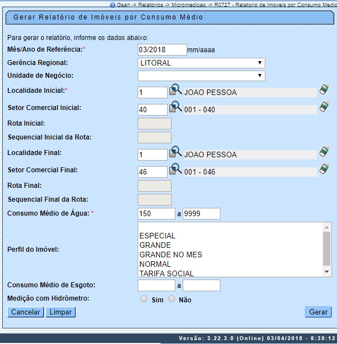The width and height of the screenshot is (337, 344).
Task: Erase the Setor Comercial Inicial field
Action: (324, 107)
